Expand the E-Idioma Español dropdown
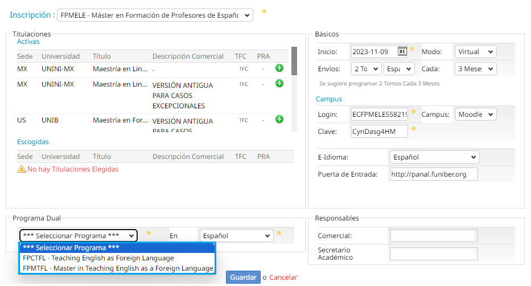This screenshot has width=531, height=286. point(434,157)
